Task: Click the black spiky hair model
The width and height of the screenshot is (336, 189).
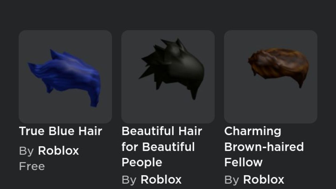Action: tap(171, 69)
